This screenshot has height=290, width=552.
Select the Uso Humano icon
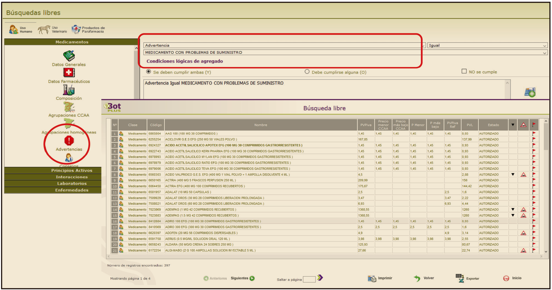[14, 30]
